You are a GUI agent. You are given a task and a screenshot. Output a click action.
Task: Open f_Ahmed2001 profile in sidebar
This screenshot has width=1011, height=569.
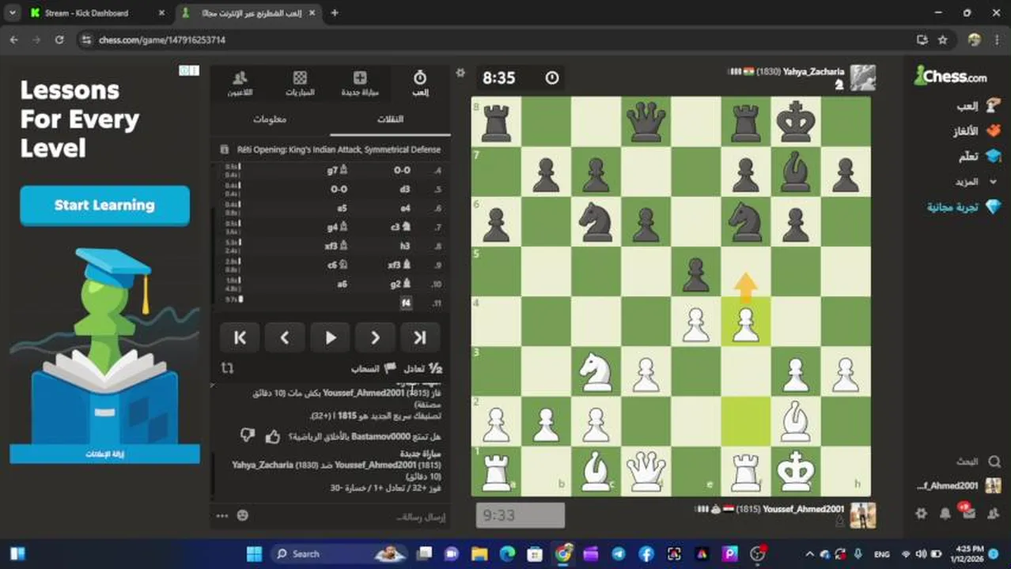click(x=959, y=486)
